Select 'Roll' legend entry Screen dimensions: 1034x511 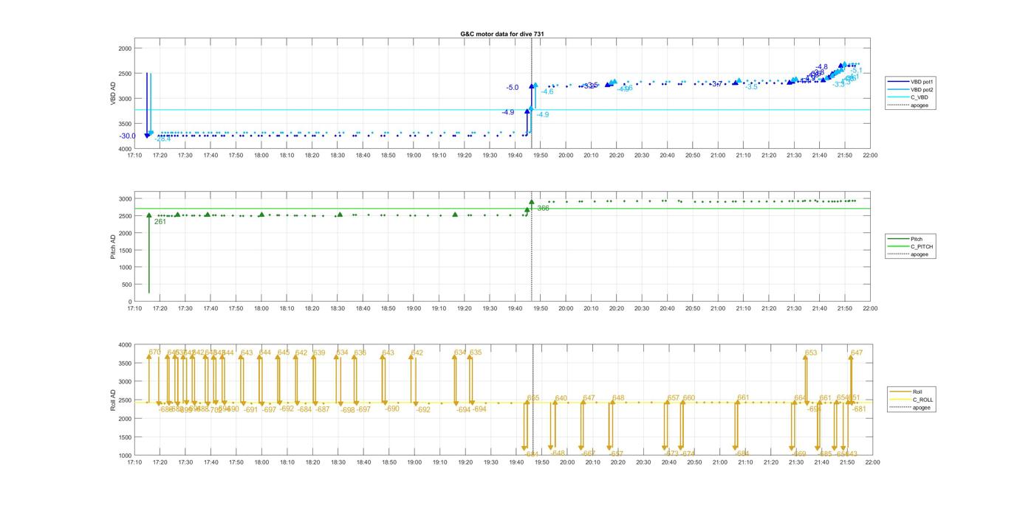click(x=905, y=392)
